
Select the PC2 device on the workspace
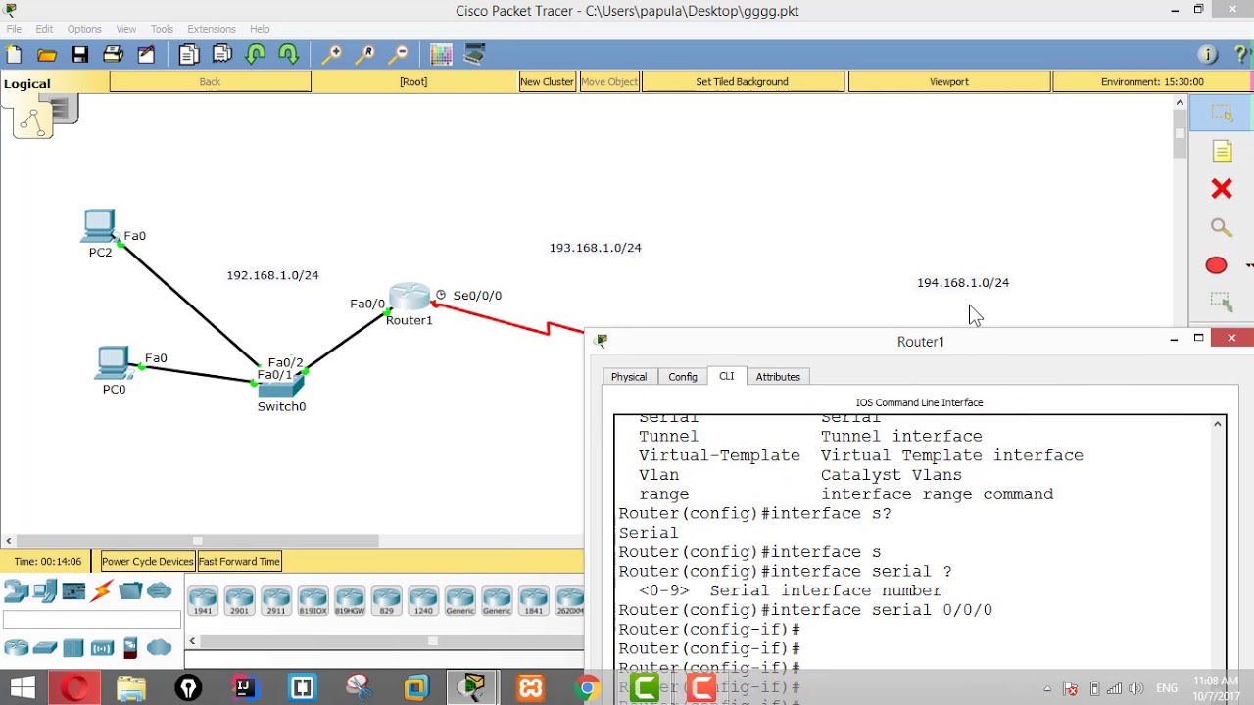[x=99, y=227]
